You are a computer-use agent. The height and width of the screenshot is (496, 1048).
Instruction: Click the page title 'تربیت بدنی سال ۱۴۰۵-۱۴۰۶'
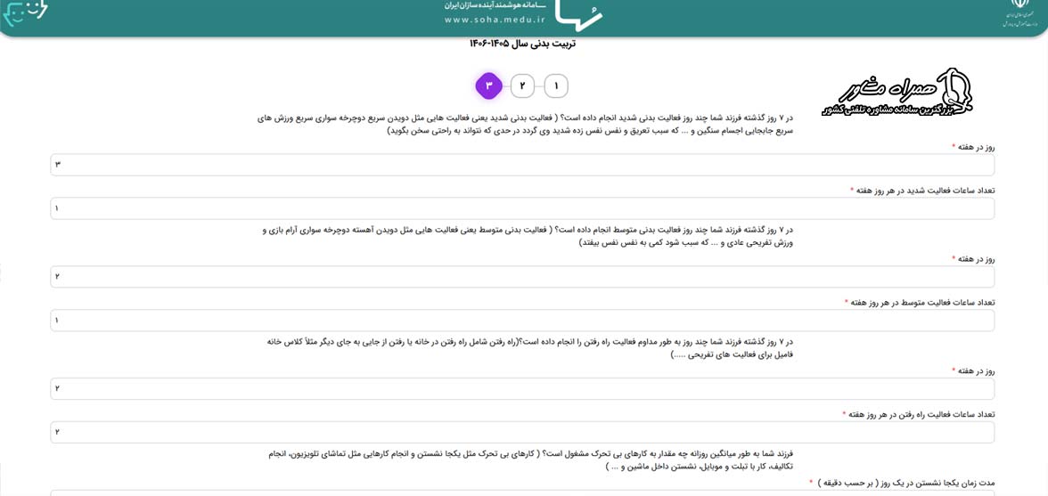point(522,44)
